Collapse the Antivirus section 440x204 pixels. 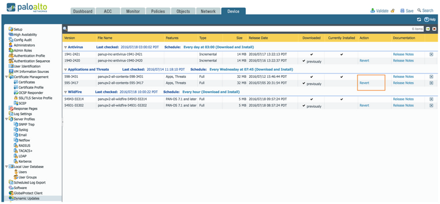pos(65,47)
